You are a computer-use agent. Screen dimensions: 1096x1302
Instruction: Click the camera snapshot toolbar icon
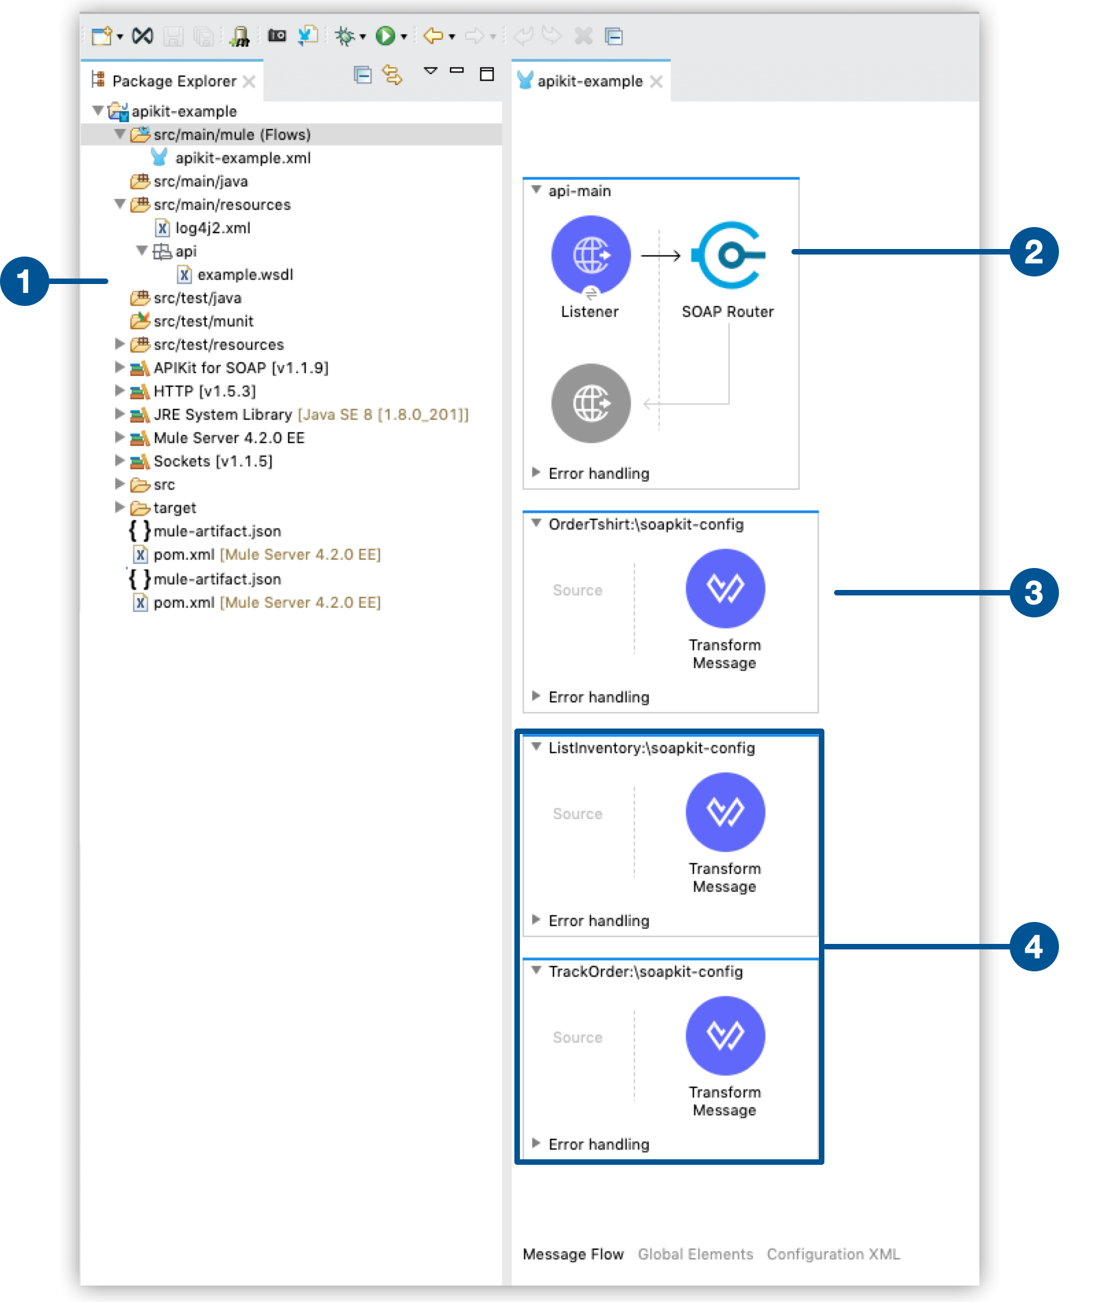tap(277, 36)
